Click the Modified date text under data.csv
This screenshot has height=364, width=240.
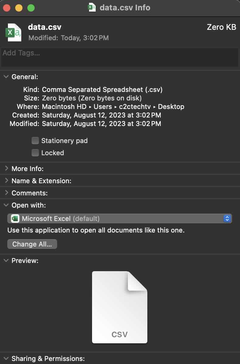[x=68, y=38]
